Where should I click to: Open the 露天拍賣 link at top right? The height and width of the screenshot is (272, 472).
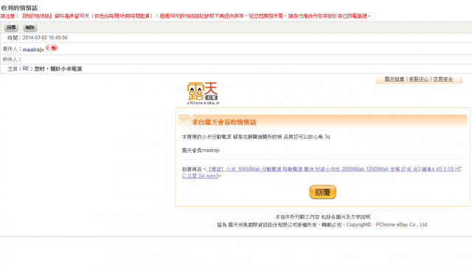pos(395,79)
